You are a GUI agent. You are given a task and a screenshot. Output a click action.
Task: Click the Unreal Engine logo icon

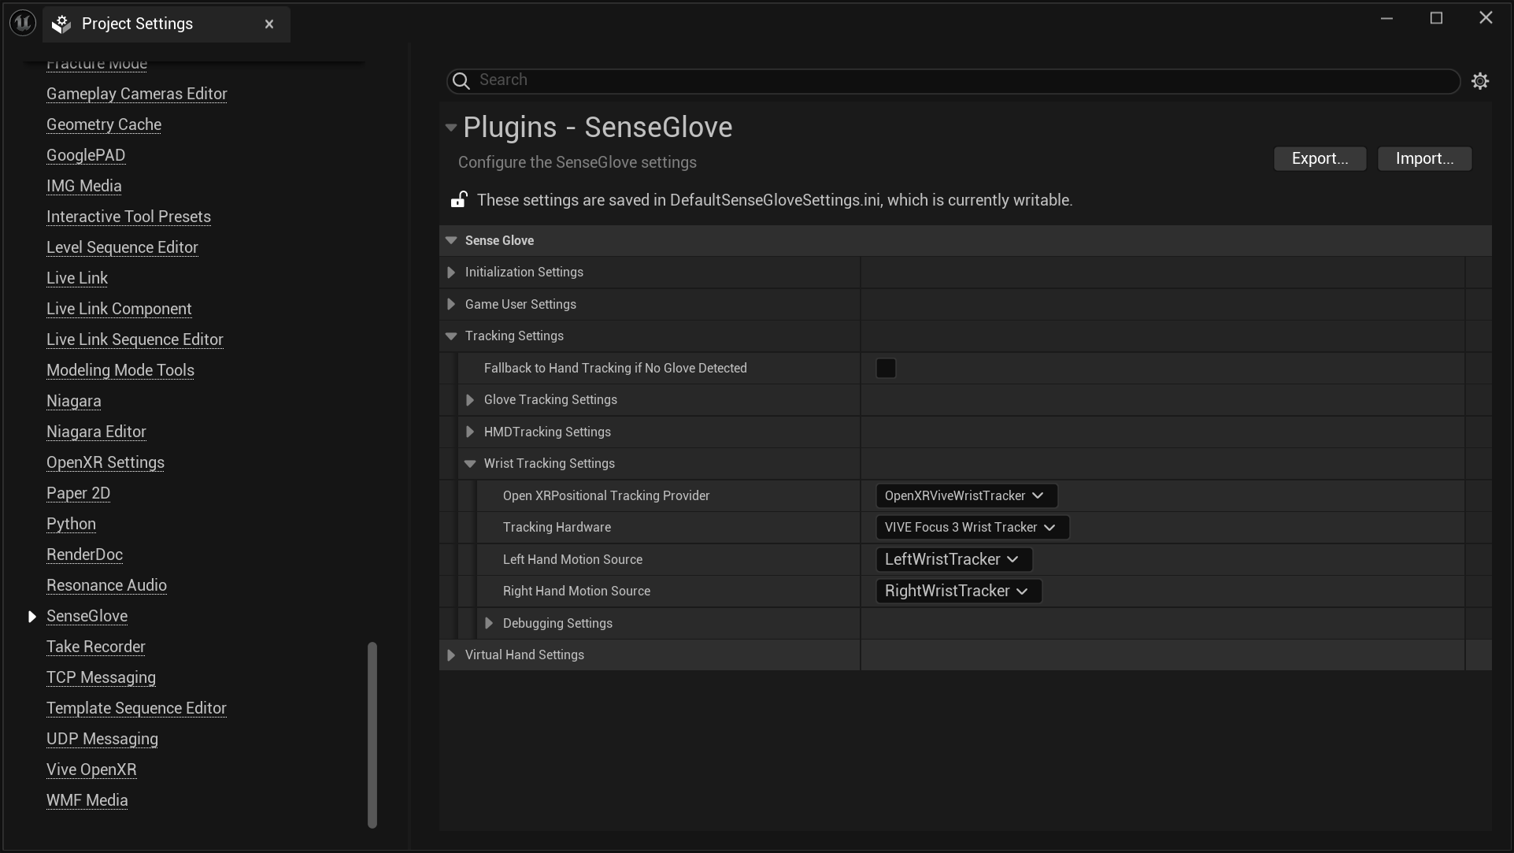[21, 23]
